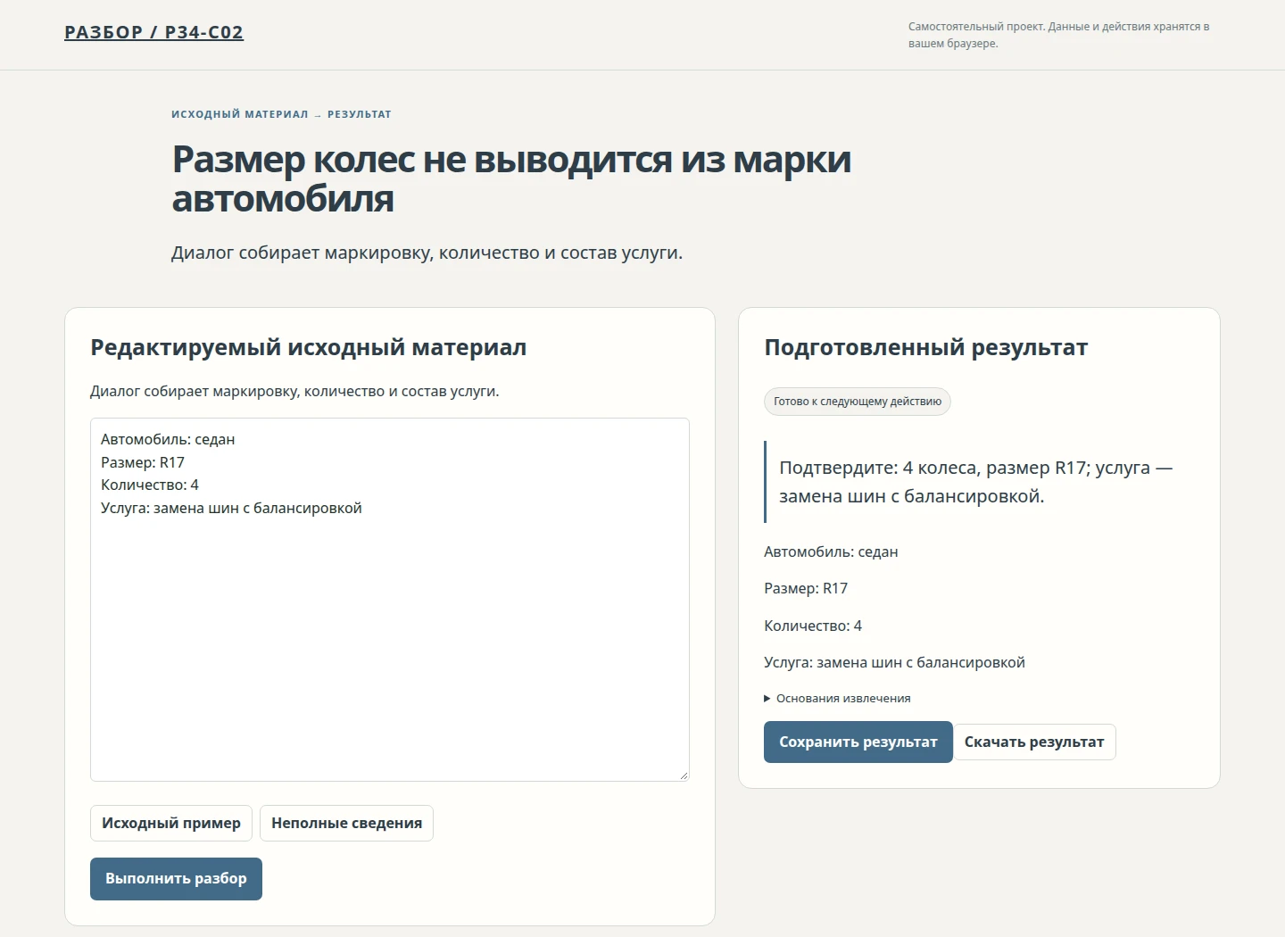Click inside the source material text area
The image size is (1285, 937).
(x=390, y=600)
